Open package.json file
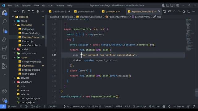198x111 pixels. coord(28,102)
